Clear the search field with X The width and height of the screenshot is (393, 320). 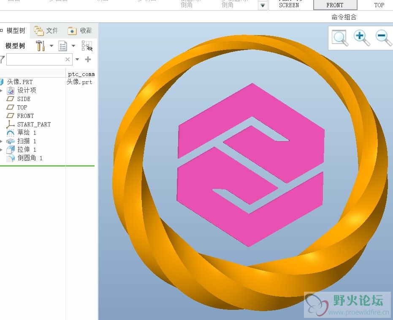click(x=68, y=60)
